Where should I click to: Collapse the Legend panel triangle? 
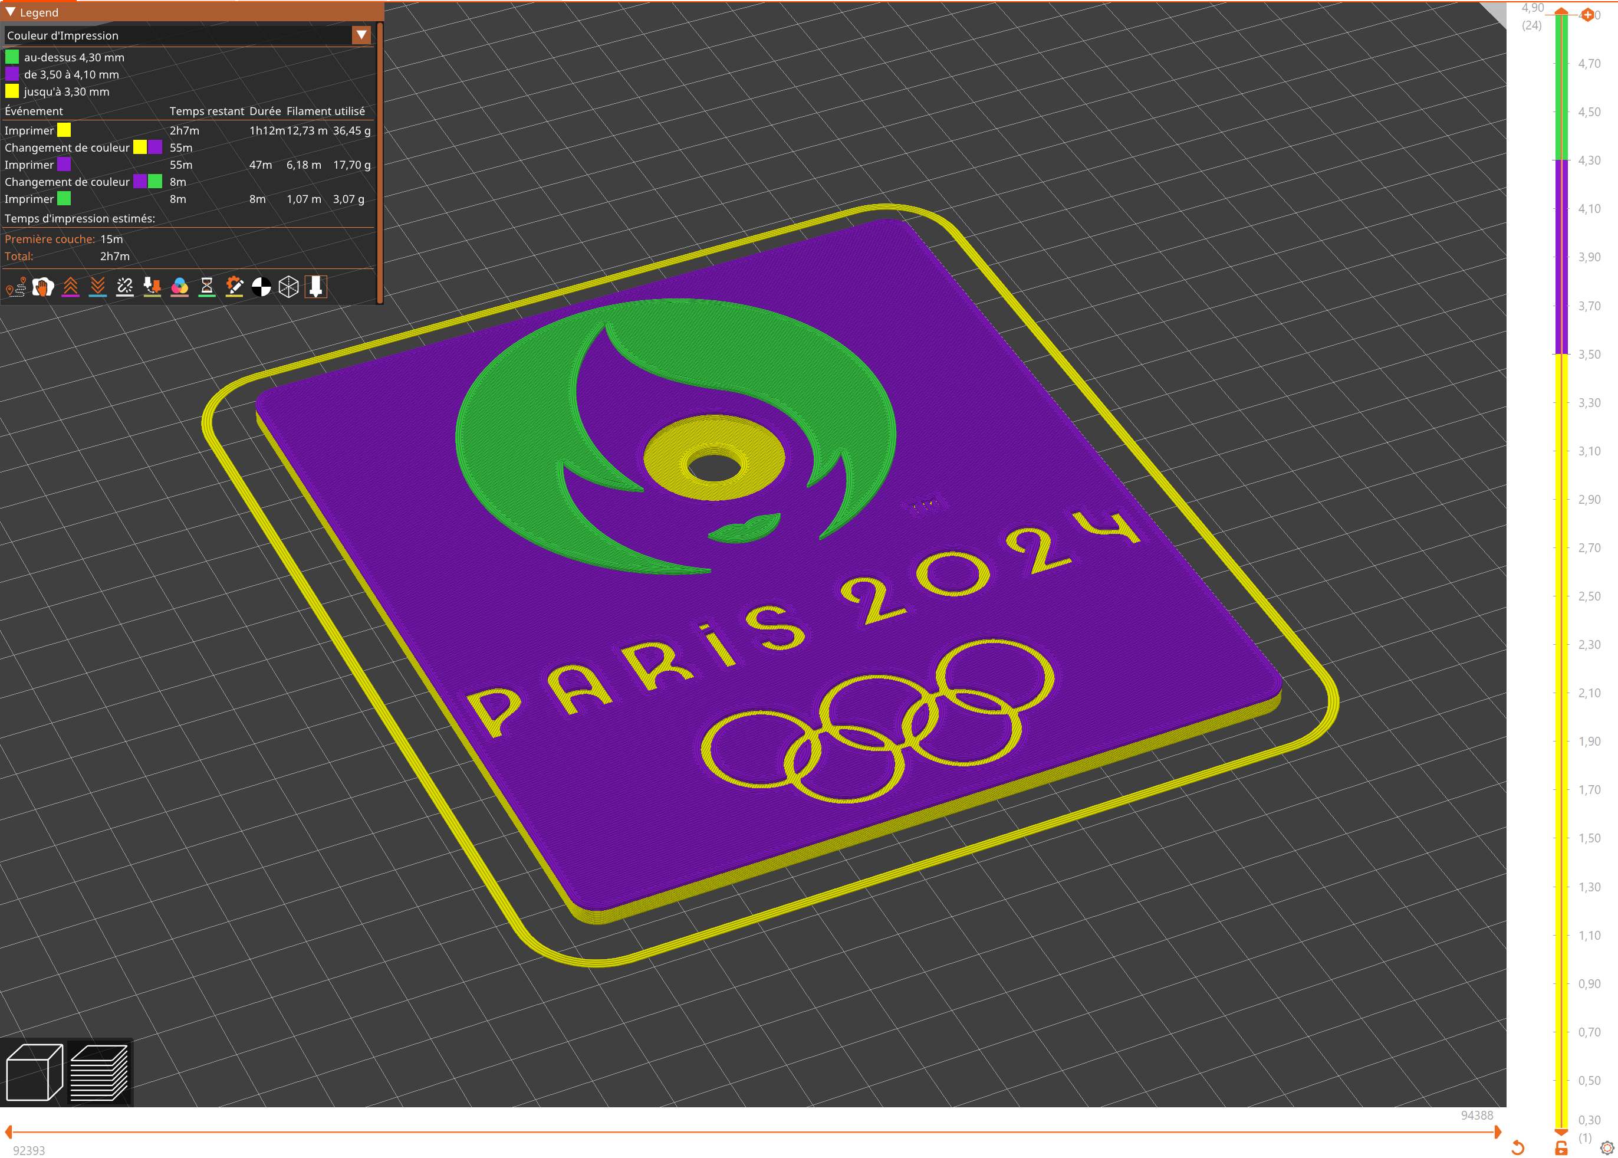[11, 12]
